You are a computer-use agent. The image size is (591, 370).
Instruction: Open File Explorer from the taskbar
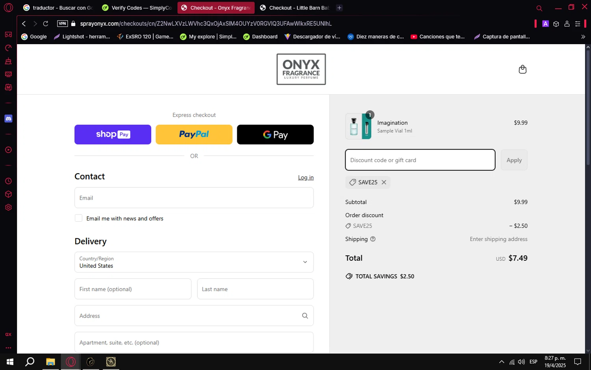[x=50, y=362]
